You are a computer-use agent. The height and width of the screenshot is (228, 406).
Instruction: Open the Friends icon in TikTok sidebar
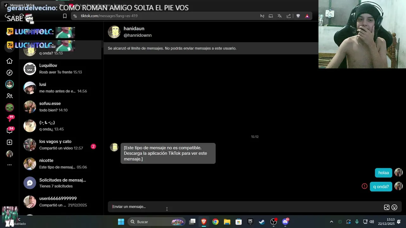pyautogui.click(x=10, y=96)
